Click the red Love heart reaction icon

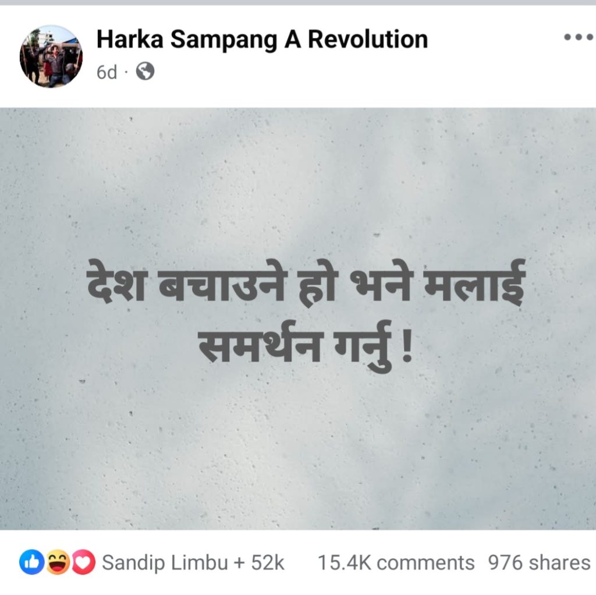point(83,562)
